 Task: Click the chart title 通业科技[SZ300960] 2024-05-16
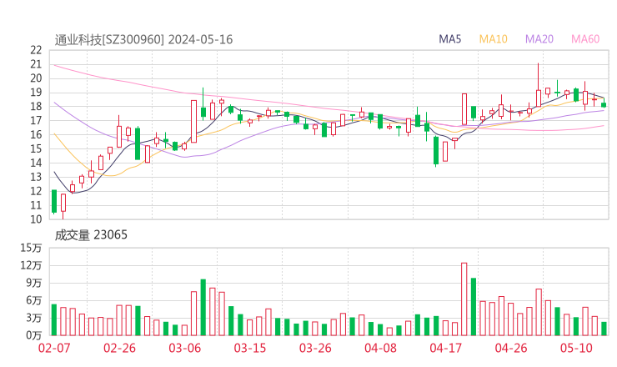[x=143, y=39]
